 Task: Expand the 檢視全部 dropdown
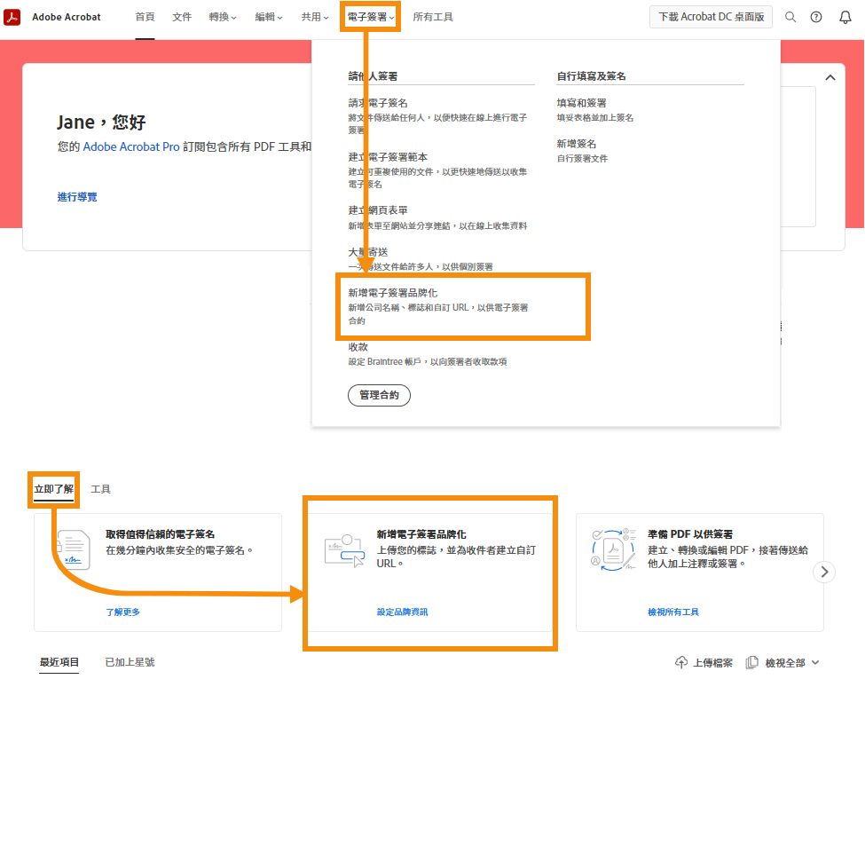tap(791, 662)
